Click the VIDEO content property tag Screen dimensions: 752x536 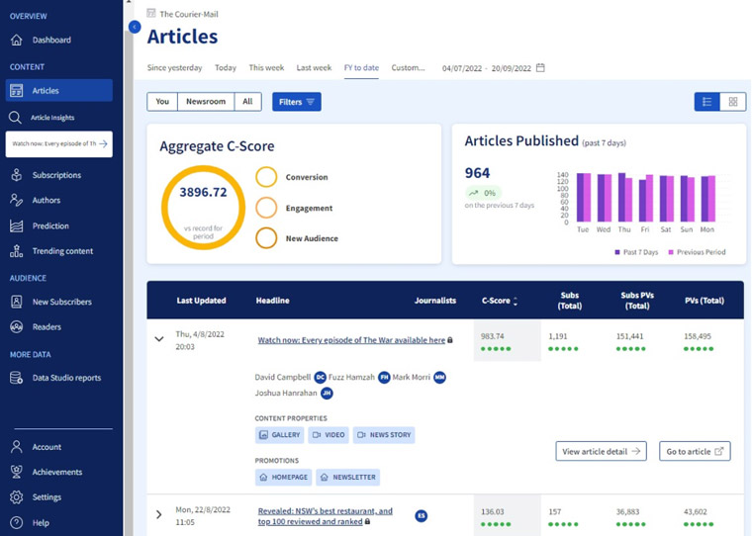tap(329, 435)
